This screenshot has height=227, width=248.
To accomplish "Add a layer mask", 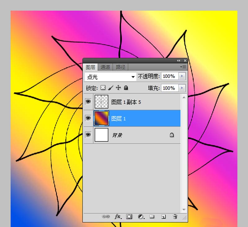I will point(129,216).
